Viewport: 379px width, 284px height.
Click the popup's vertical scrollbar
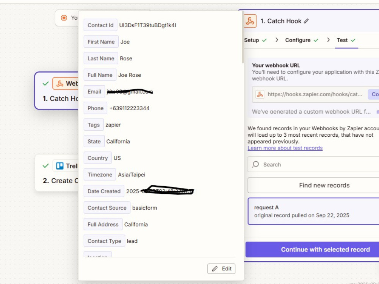243,37
